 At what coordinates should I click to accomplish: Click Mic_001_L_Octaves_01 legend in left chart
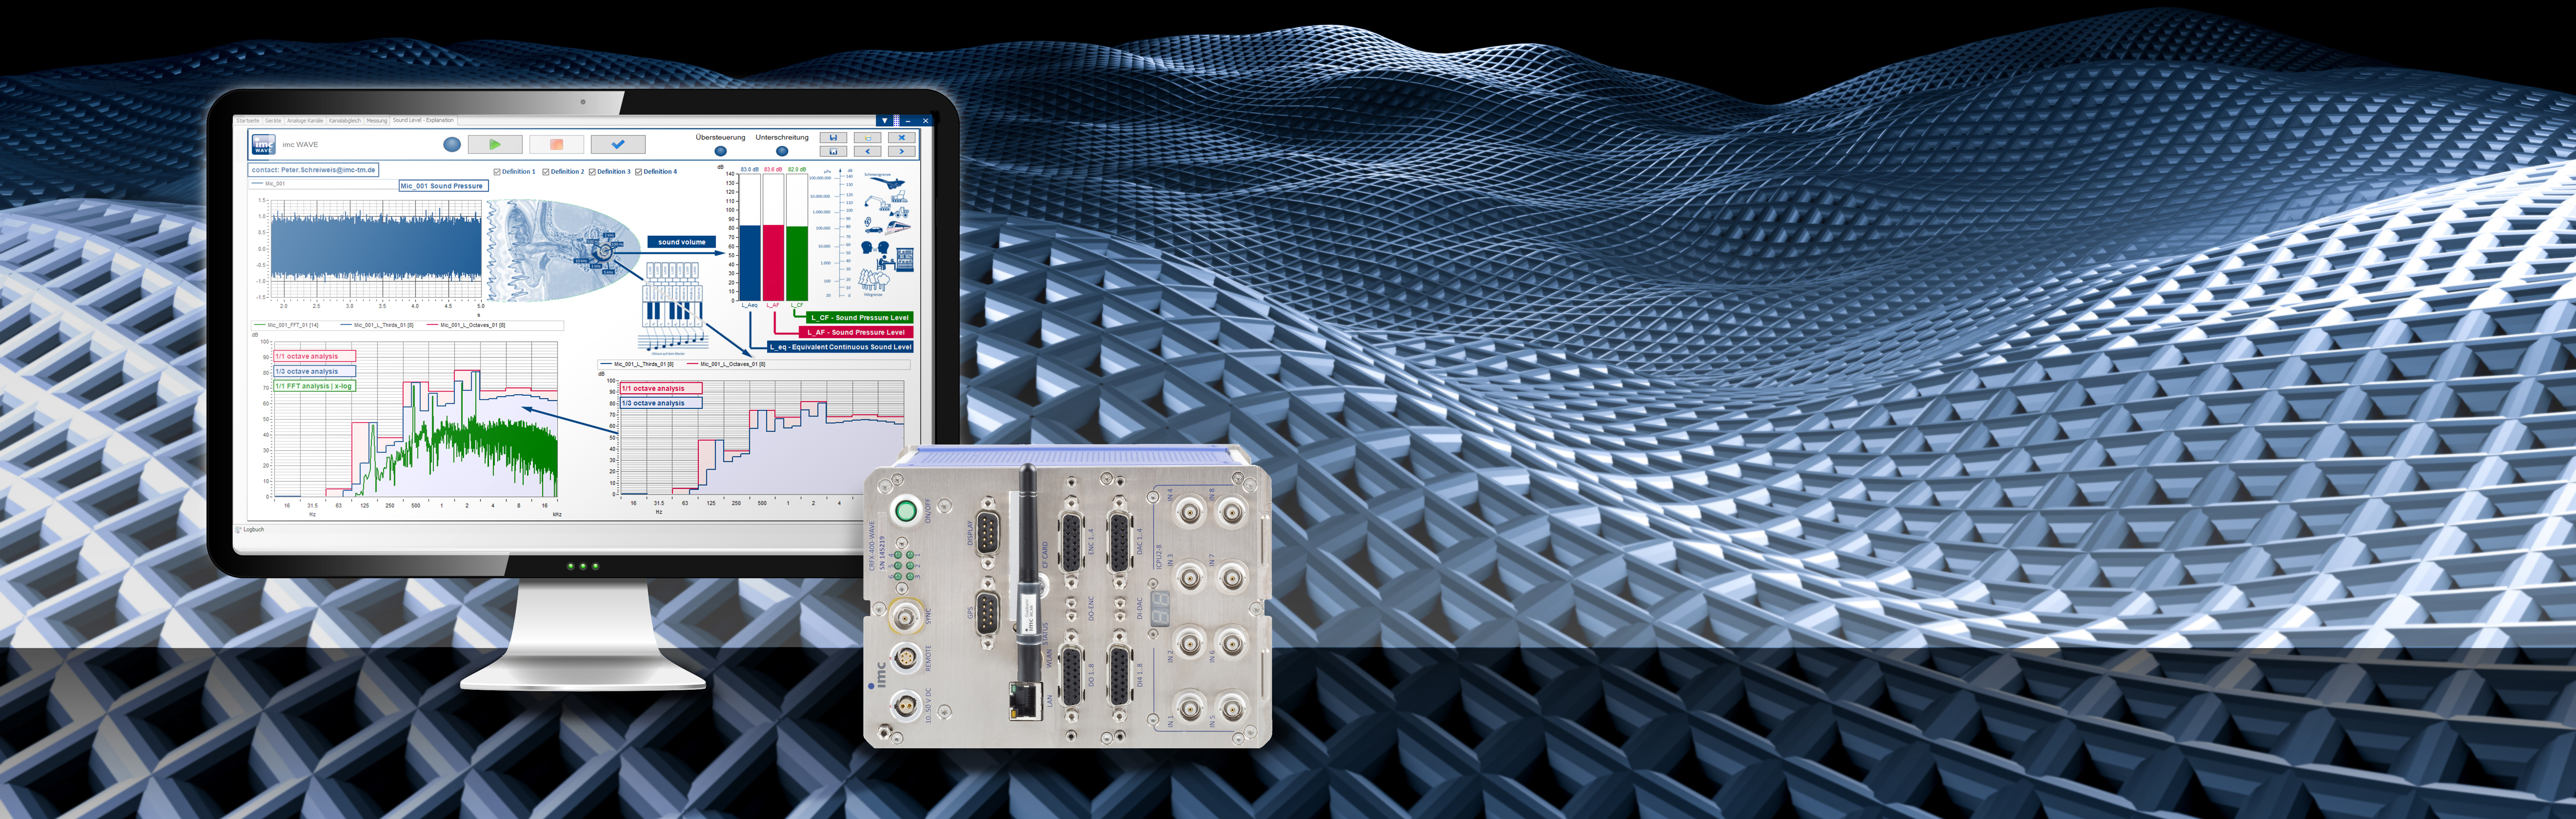(x=466, y=325)
